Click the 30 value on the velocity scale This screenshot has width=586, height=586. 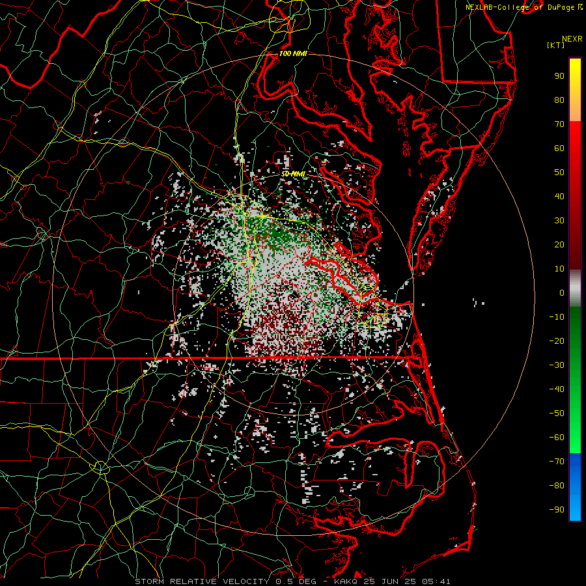point(559,221)
